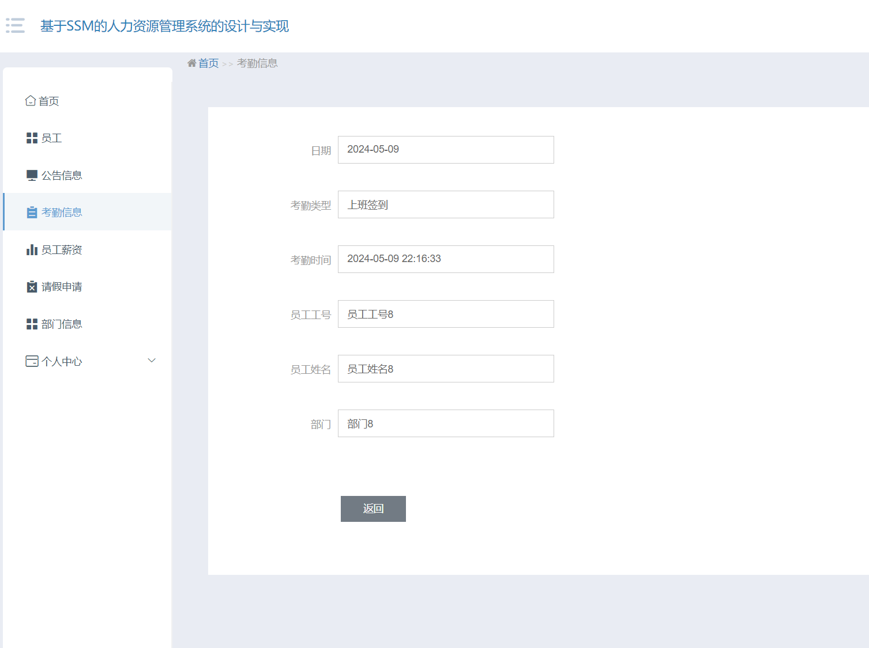Viewport: 869px width, 648px height.
Task: Click the 返回 button
Action: [373, 509]
